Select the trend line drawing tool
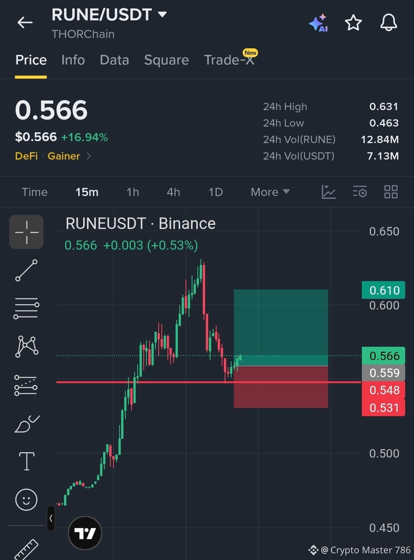 [26, 270]
